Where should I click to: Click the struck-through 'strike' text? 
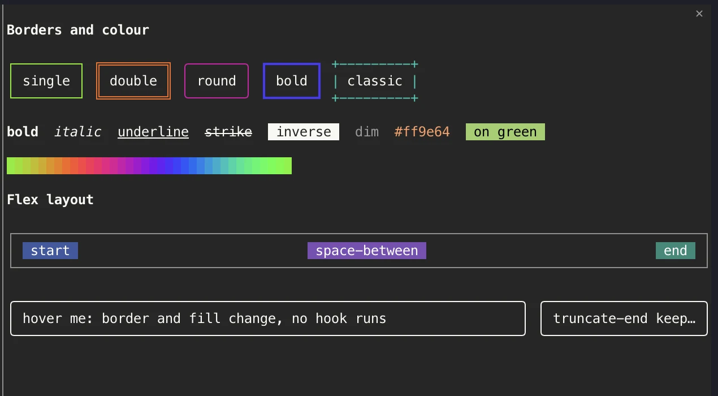(x=228, y=132)
